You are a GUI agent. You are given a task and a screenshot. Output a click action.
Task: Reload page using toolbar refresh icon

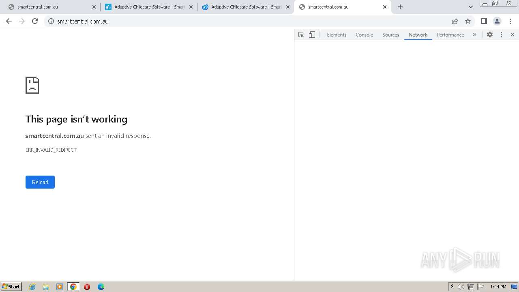(x=35, y=21)
